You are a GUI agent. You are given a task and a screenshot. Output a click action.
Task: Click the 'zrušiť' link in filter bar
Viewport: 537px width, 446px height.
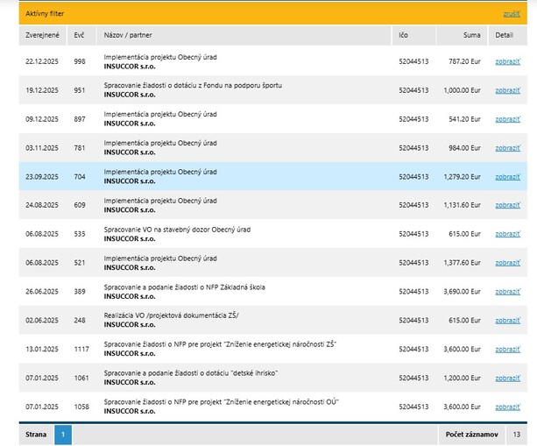[x=511, y=14]
